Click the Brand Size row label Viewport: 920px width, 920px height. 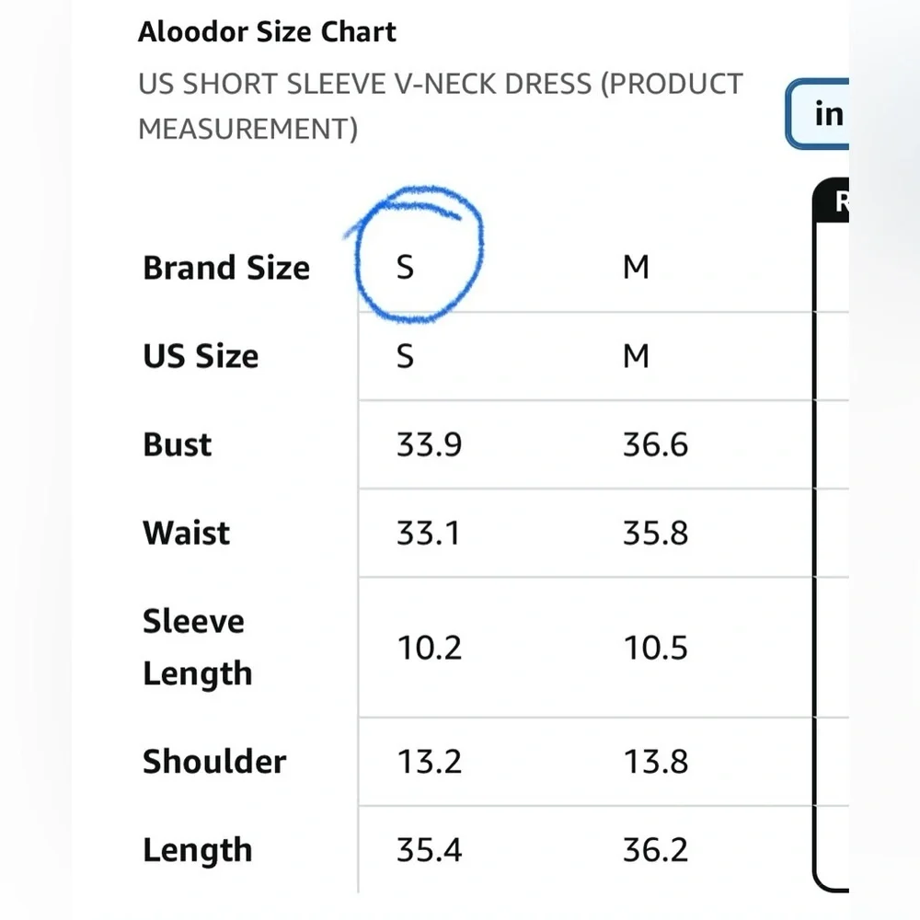coord(226,268)
